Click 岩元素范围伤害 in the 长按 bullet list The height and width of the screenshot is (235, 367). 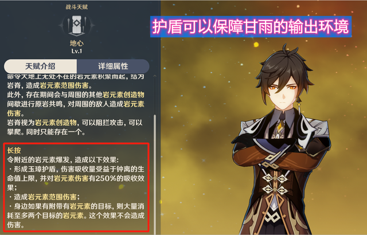coord(52,197)
